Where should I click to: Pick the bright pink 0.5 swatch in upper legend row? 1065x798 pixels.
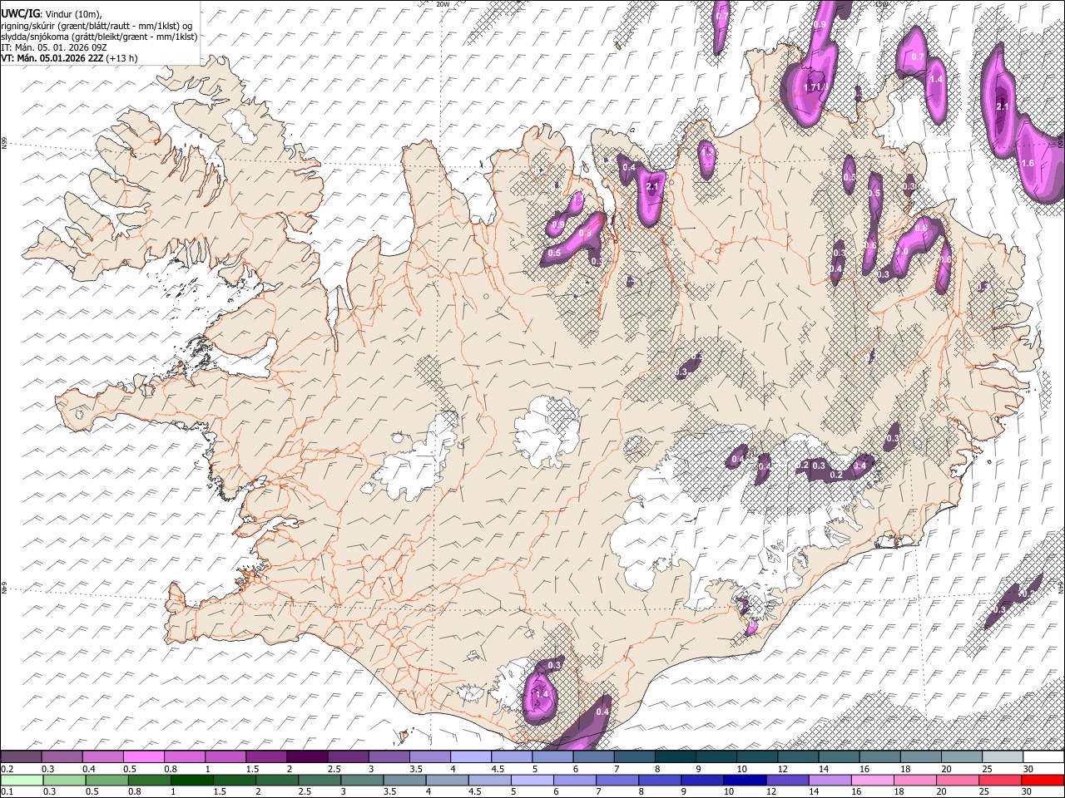pyautogui.click(x=143, y=756)
